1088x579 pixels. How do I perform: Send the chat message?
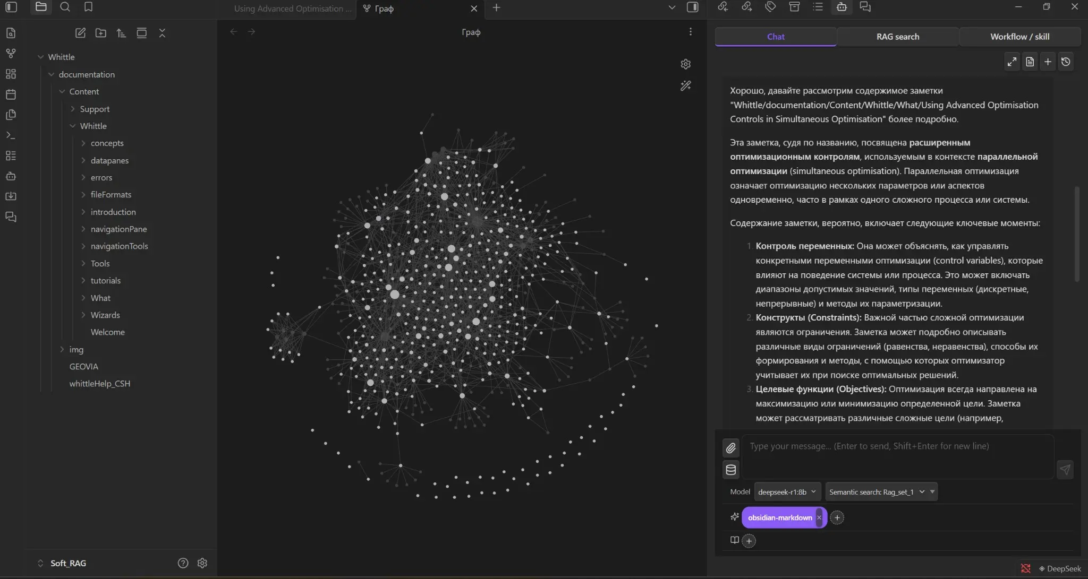(1065, 470)
